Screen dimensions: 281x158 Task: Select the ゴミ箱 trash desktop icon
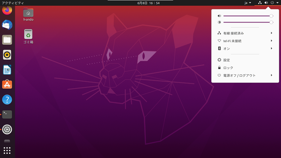coord(28,37)
